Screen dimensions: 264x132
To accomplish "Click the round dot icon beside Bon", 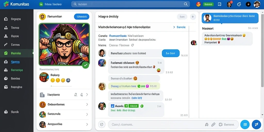I will click(193, 17).
